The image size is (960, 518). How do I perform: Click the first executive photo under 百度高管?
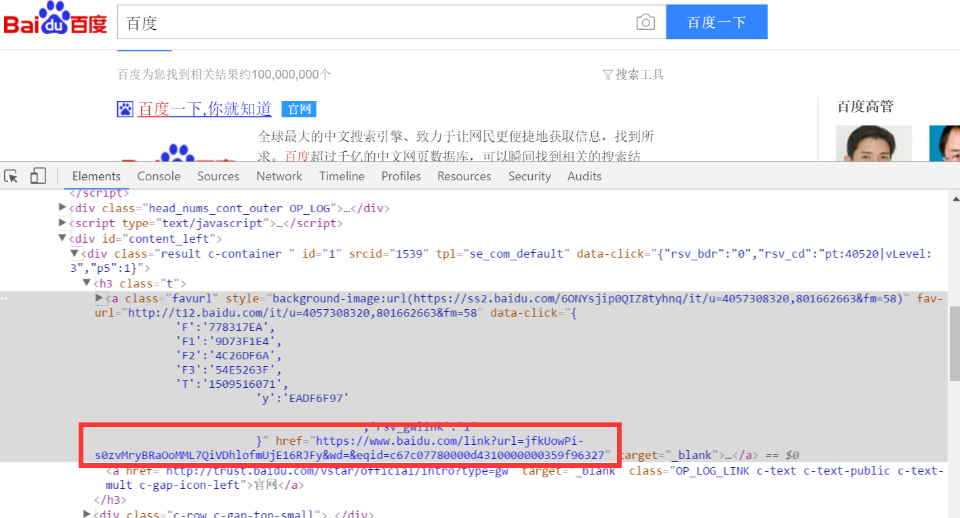point(874,143)
